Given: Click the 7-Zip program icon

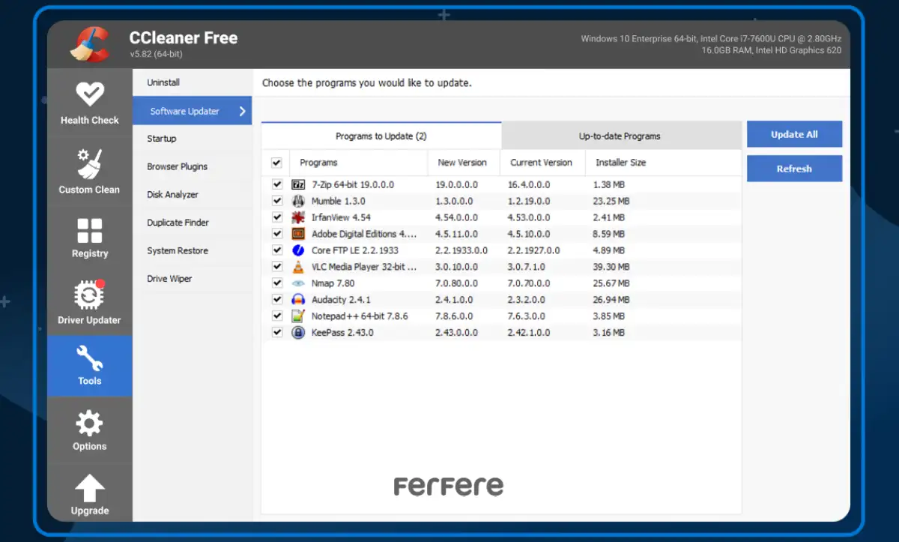Looking at the screenshot, I should click(298, 184).
